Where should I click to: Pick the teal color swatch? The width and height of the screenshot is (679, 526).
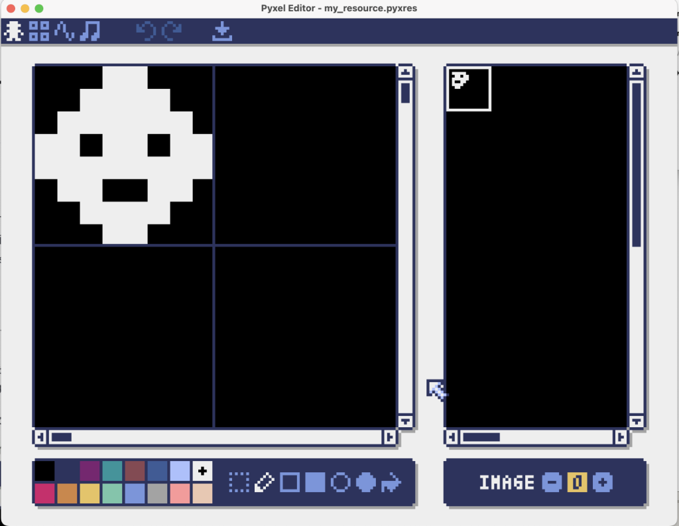pos(112,471)
